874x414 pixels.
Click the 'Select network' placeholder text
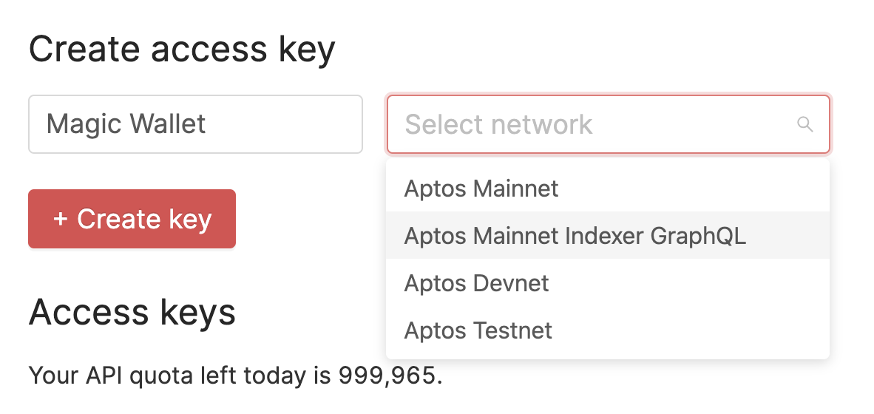click(x=498, y=124)
